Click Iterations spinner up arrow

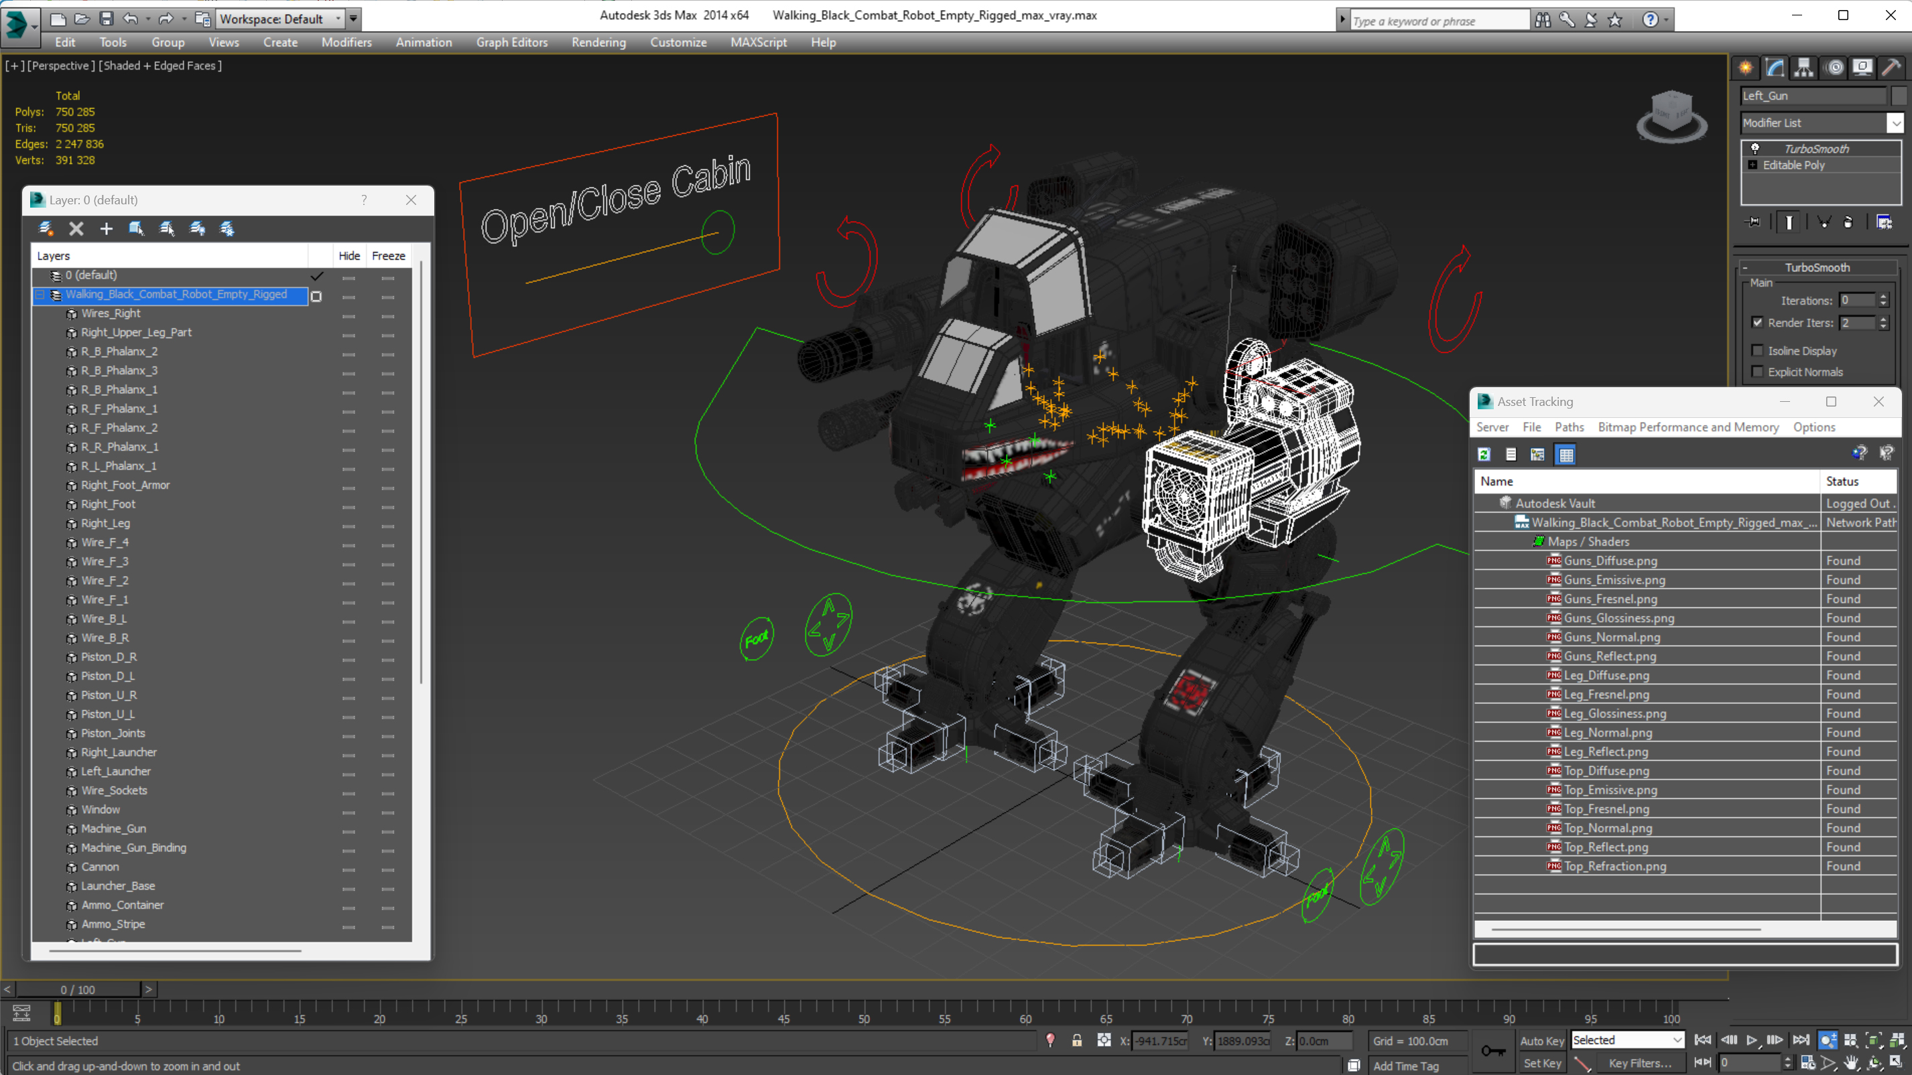point(1883,296)
